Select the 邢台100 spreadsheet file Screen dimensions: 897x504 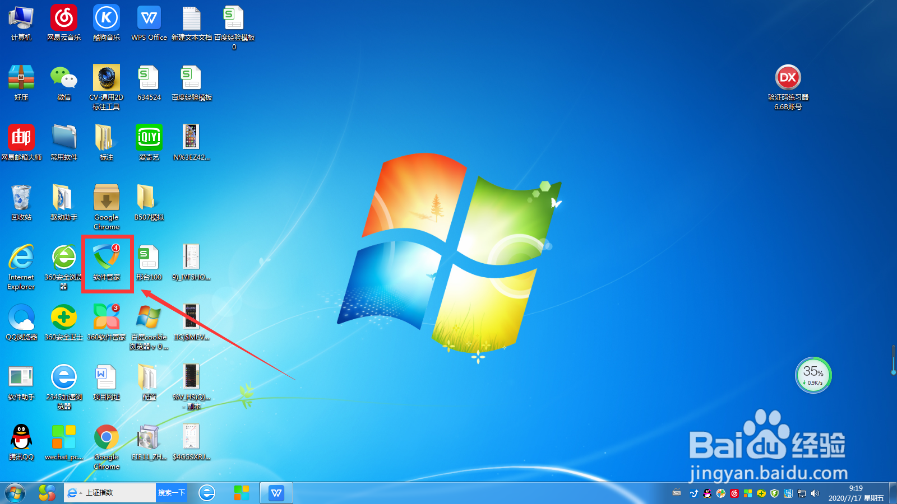tap(149, 263)
